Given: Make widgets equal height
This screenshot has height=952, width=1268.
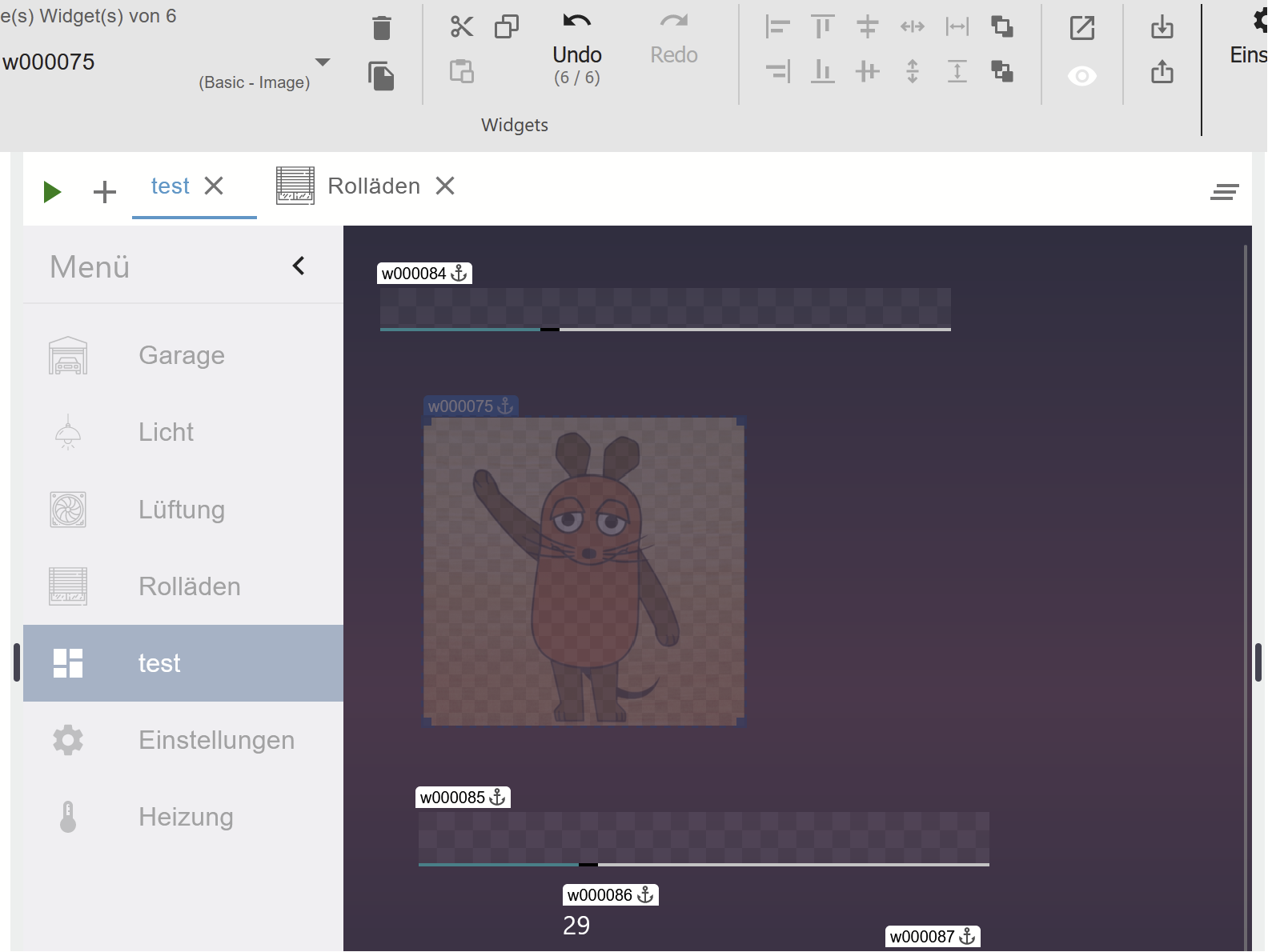Looking at the screenshot, I should click(957, 71).
